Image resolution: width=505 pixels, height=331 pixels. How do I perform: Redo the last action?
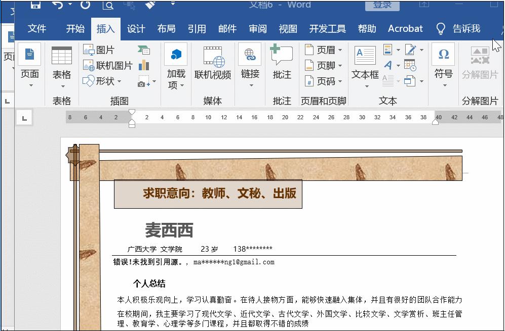[84, 6]
